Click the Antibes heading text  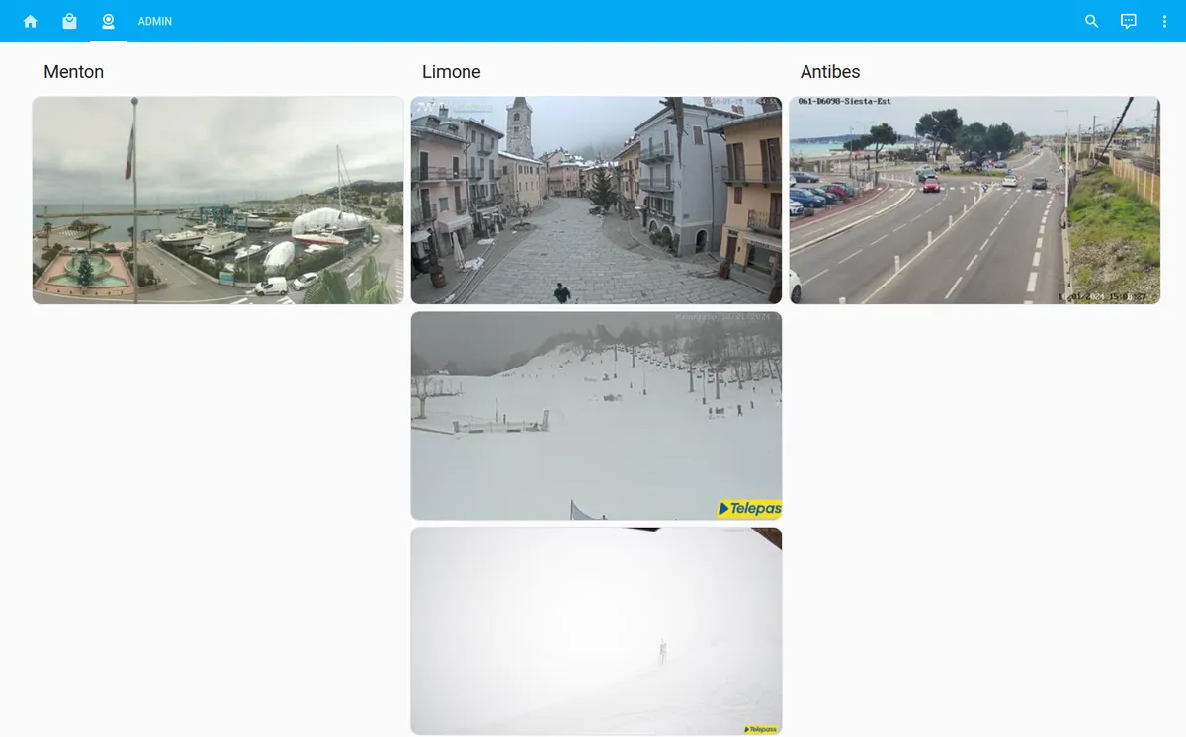click(x=830, y=72)
